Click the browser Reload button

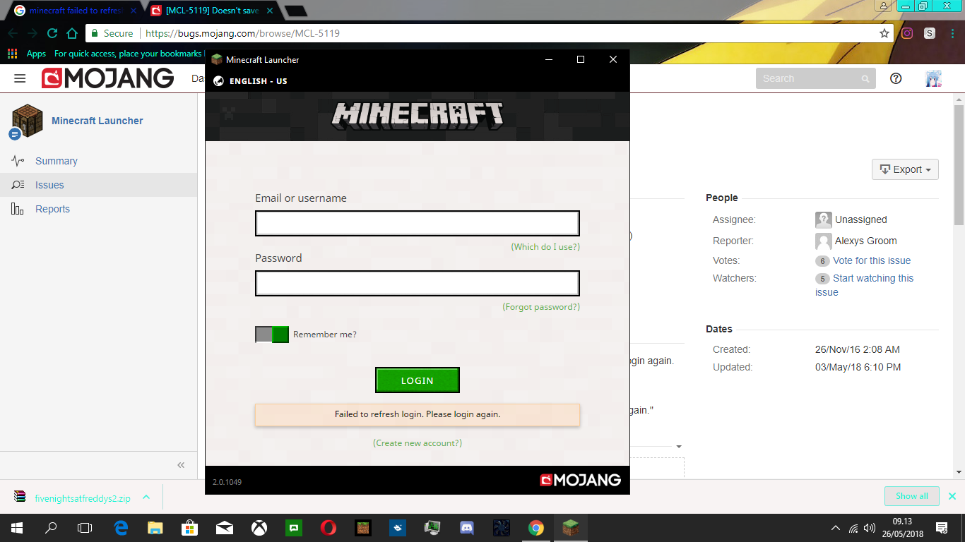click(52, 33)
